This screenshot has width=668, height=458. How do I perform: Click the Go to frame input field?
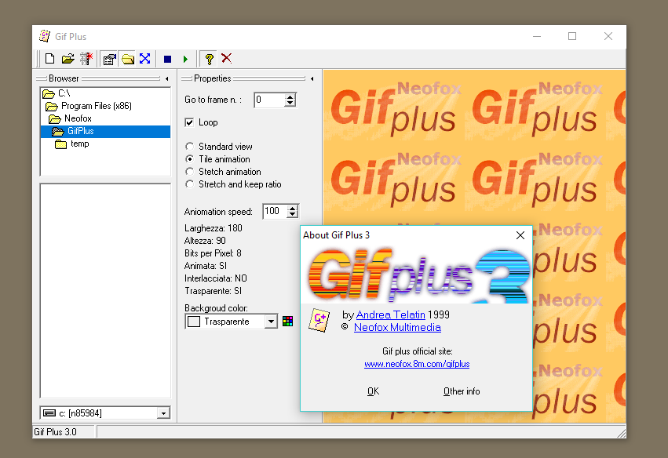click(270, 100)
